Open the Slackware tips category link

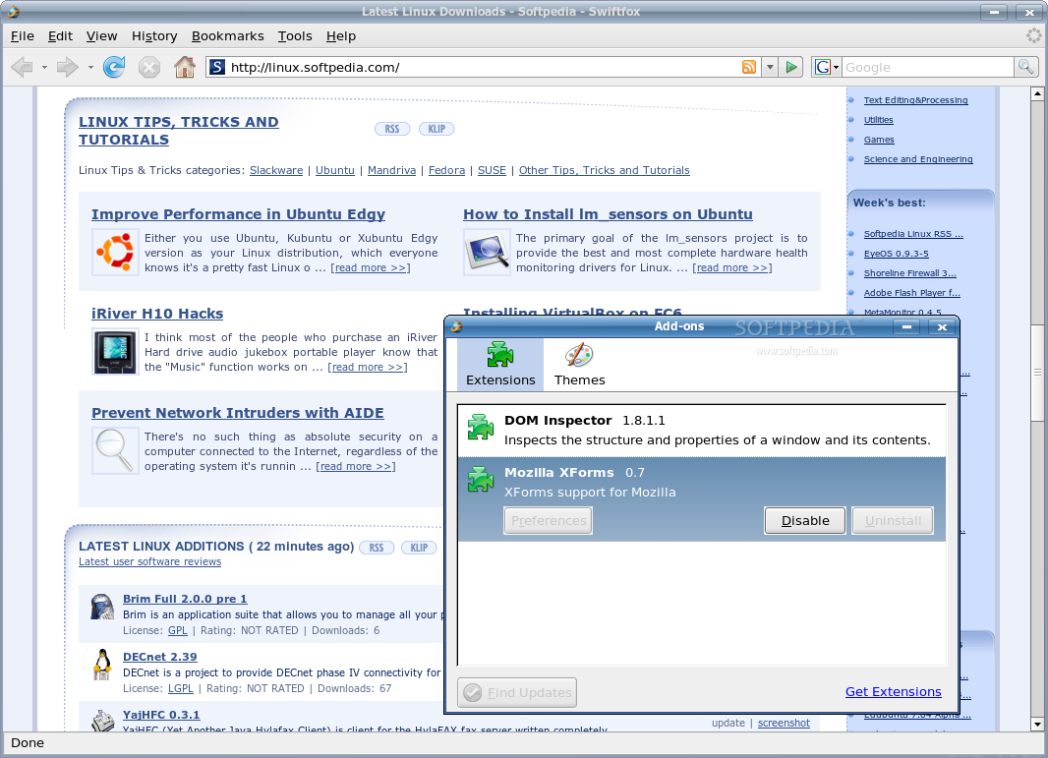pos(276,170)
